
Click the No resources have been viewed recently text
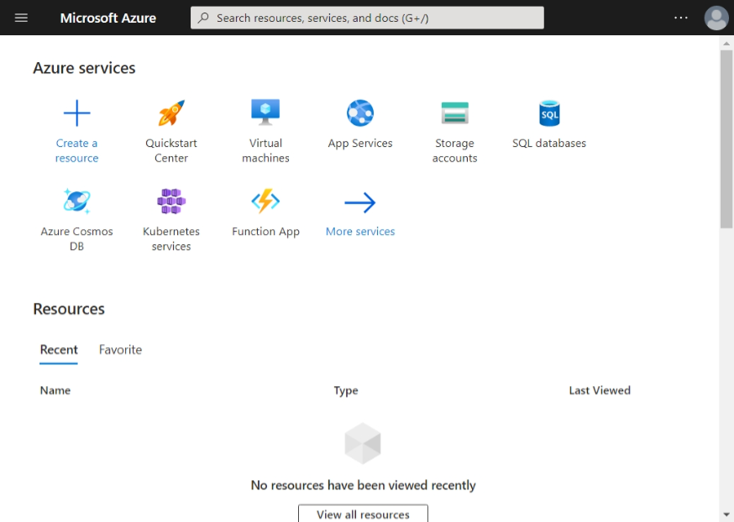point(364,485)
